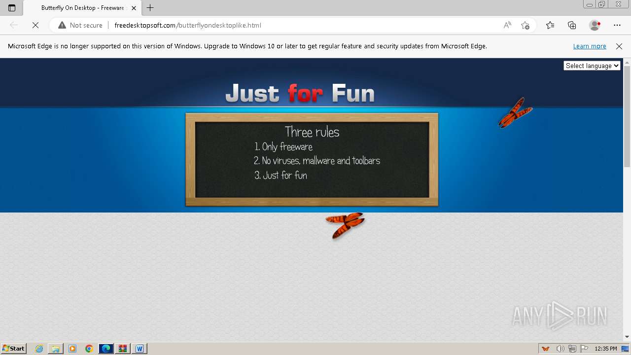
Task: Click the butterfly tray icon
Action: click(546, 349)
